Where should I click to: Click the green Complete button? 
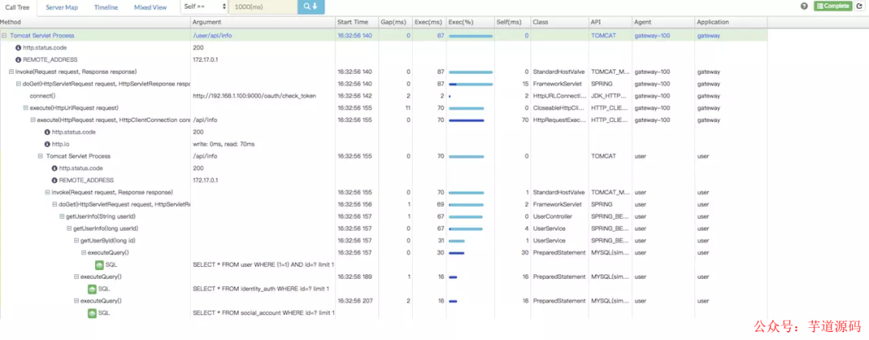click(833, 6)
